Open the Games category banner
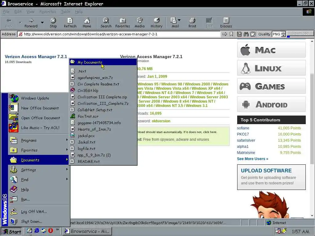The width and height of the screenshot is (315, 236). click(271, 86)
